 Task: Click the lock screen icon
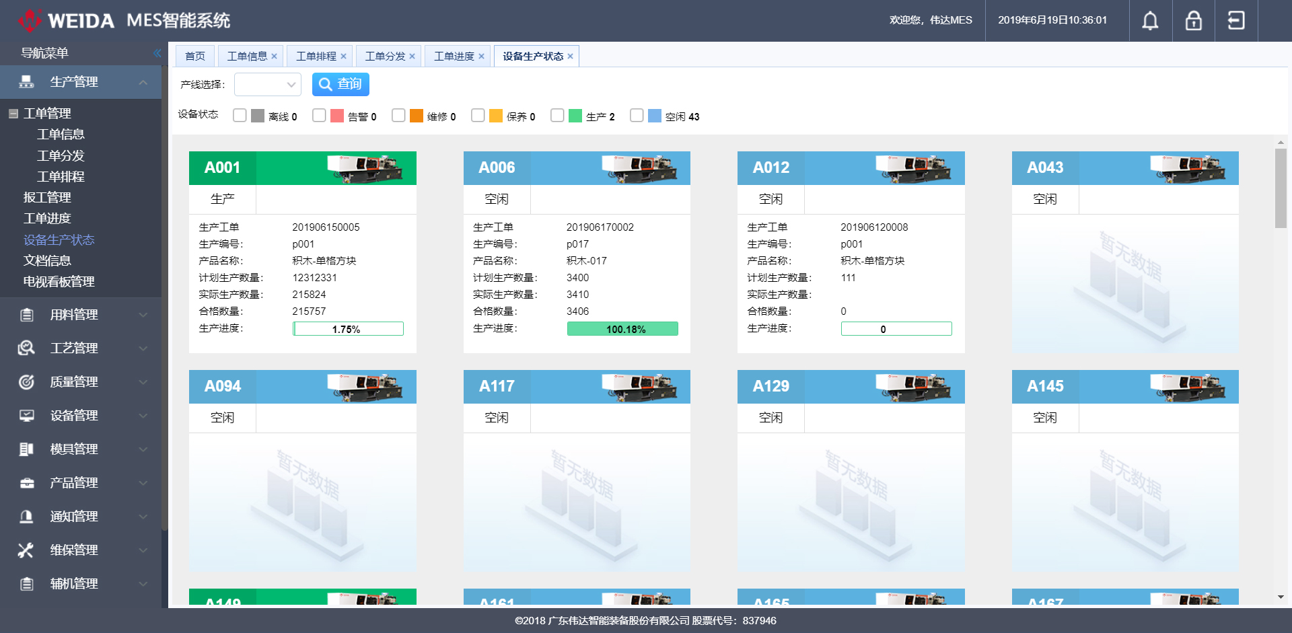(1193, 21)
